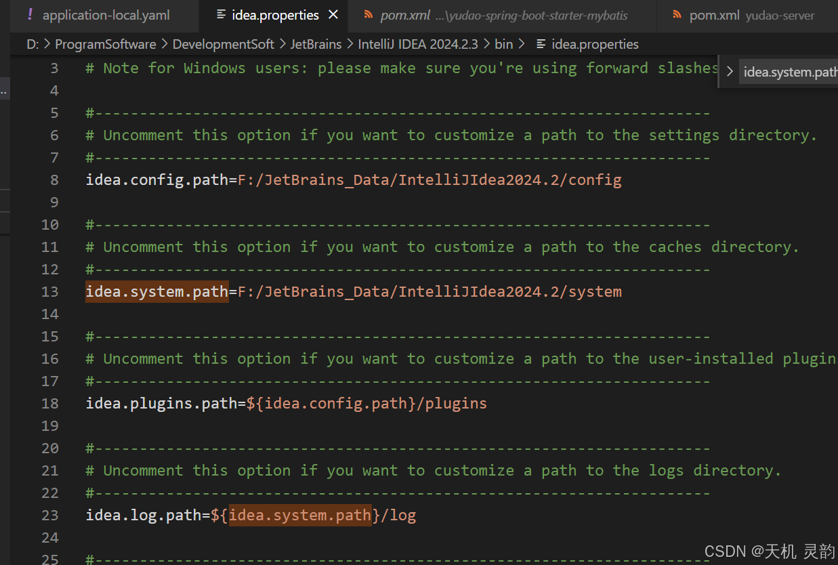Click the ${idea.config.path}/plugins value
The height and width of the screenshot is (565, 838).
(366, 403)
